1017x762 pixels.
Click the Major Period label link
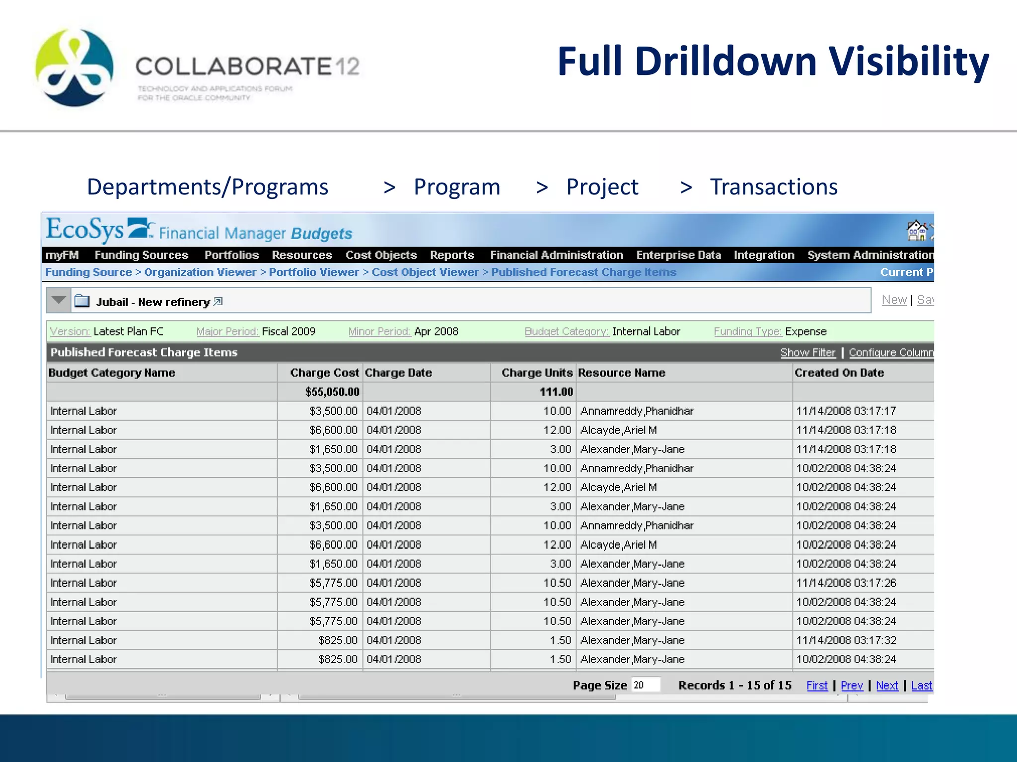pyautogui.click(x=227, y=331)
